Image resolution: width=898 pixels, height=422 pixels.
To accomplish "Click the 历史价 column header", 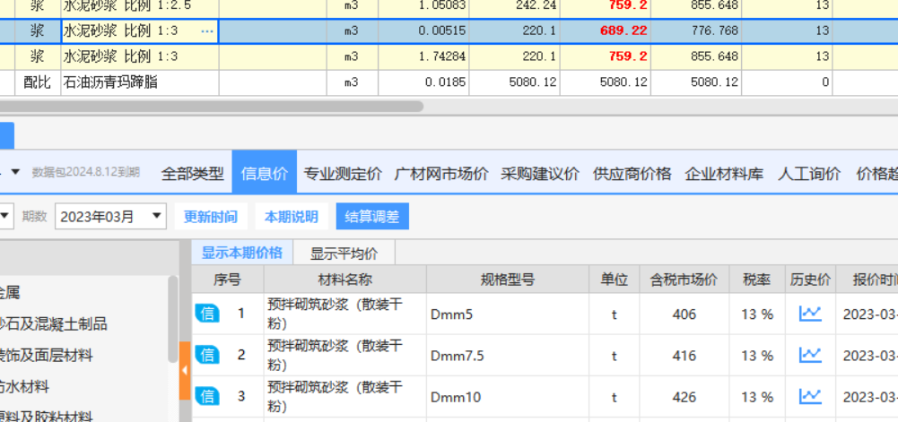I will tap(810, 279).
